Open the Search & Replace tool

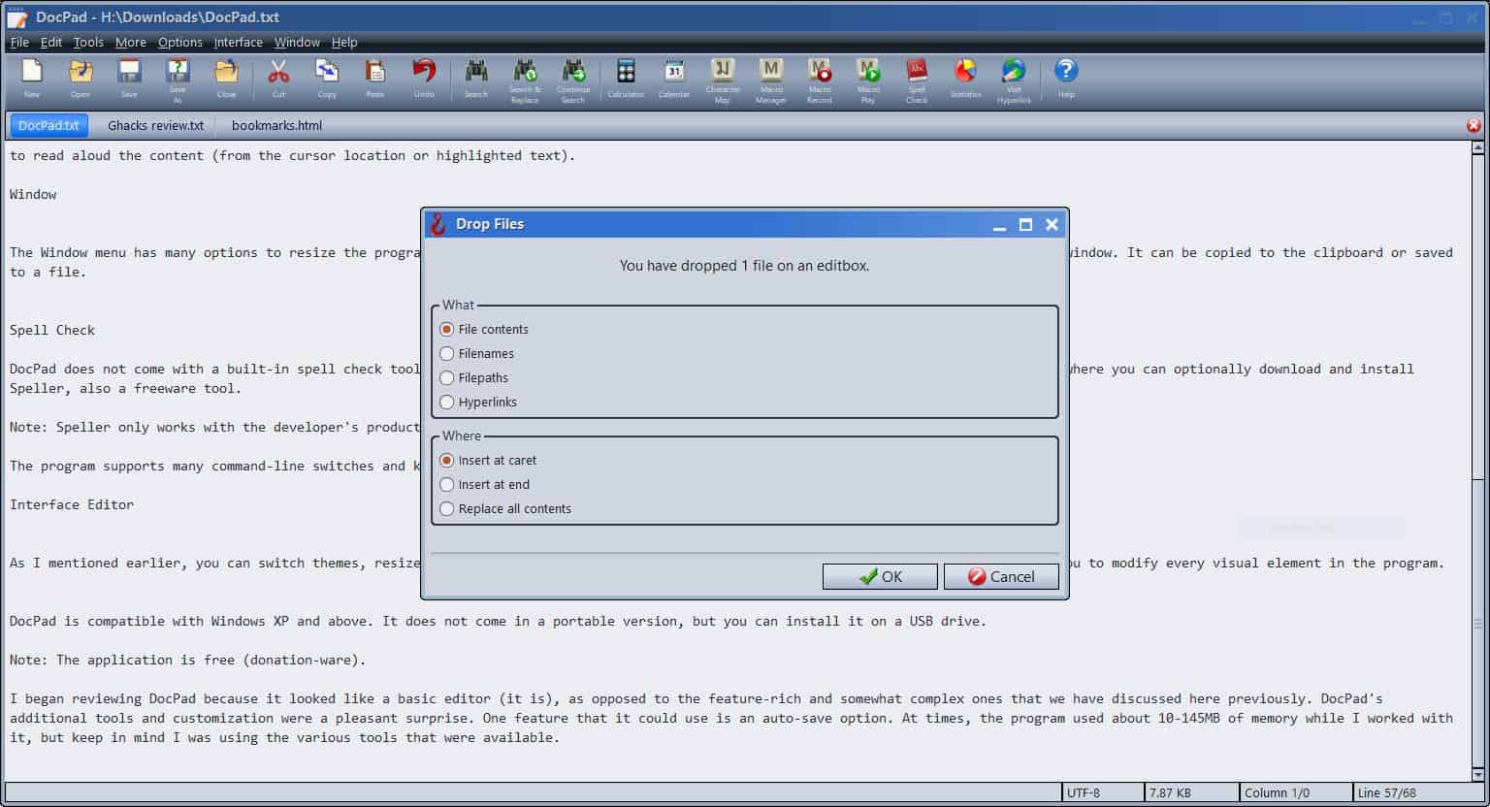click(525, 80)
